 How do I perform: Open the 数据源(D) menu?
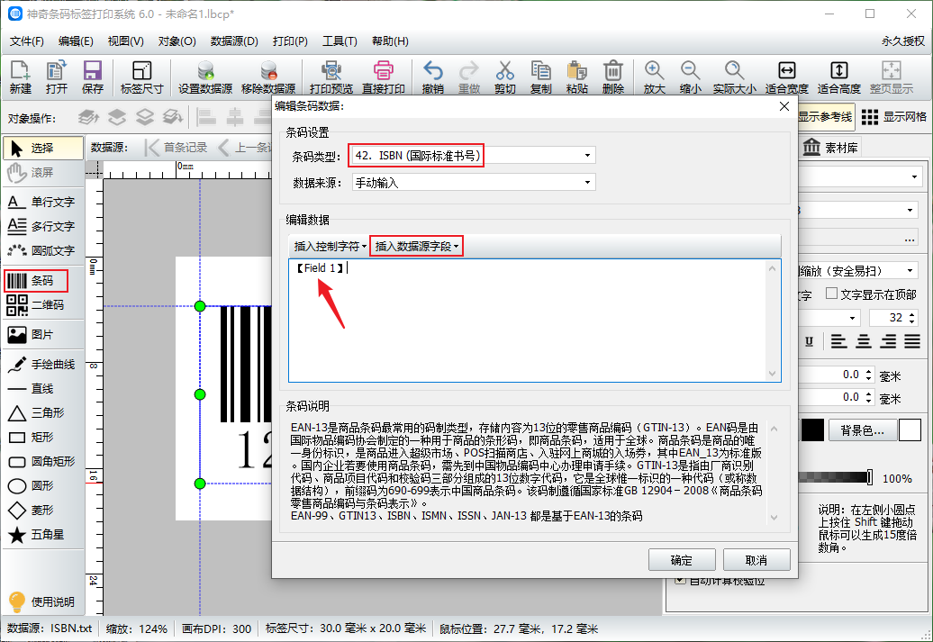tap(234, 41)
